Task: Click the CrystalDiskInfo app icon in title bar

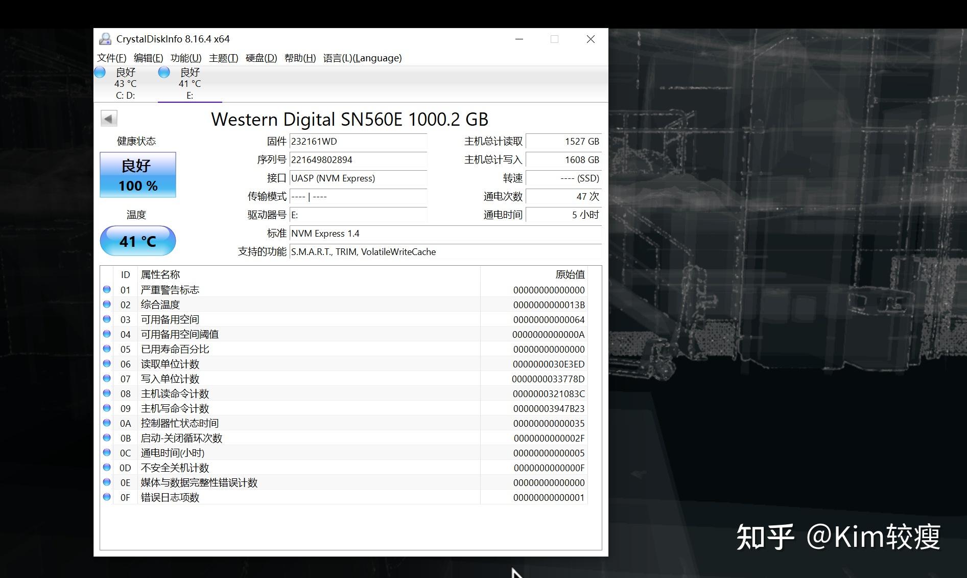Action: 105,39
